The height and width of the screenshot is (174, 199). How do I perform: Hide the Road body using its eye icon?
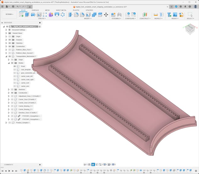tap(15, 66)
